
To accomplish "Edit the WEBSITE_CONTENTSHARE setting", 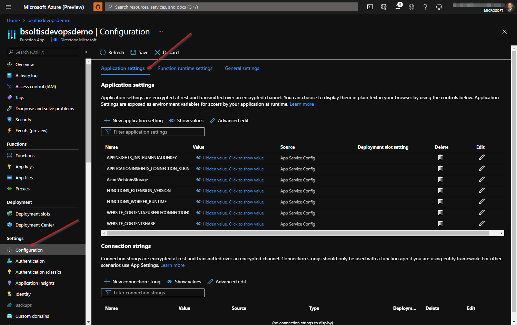I will point(482,224).
